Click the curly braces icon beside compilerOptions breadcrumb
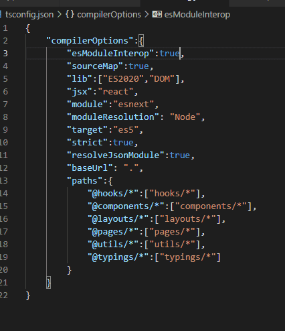Screen dimensions: 285x331 point(70,15)
